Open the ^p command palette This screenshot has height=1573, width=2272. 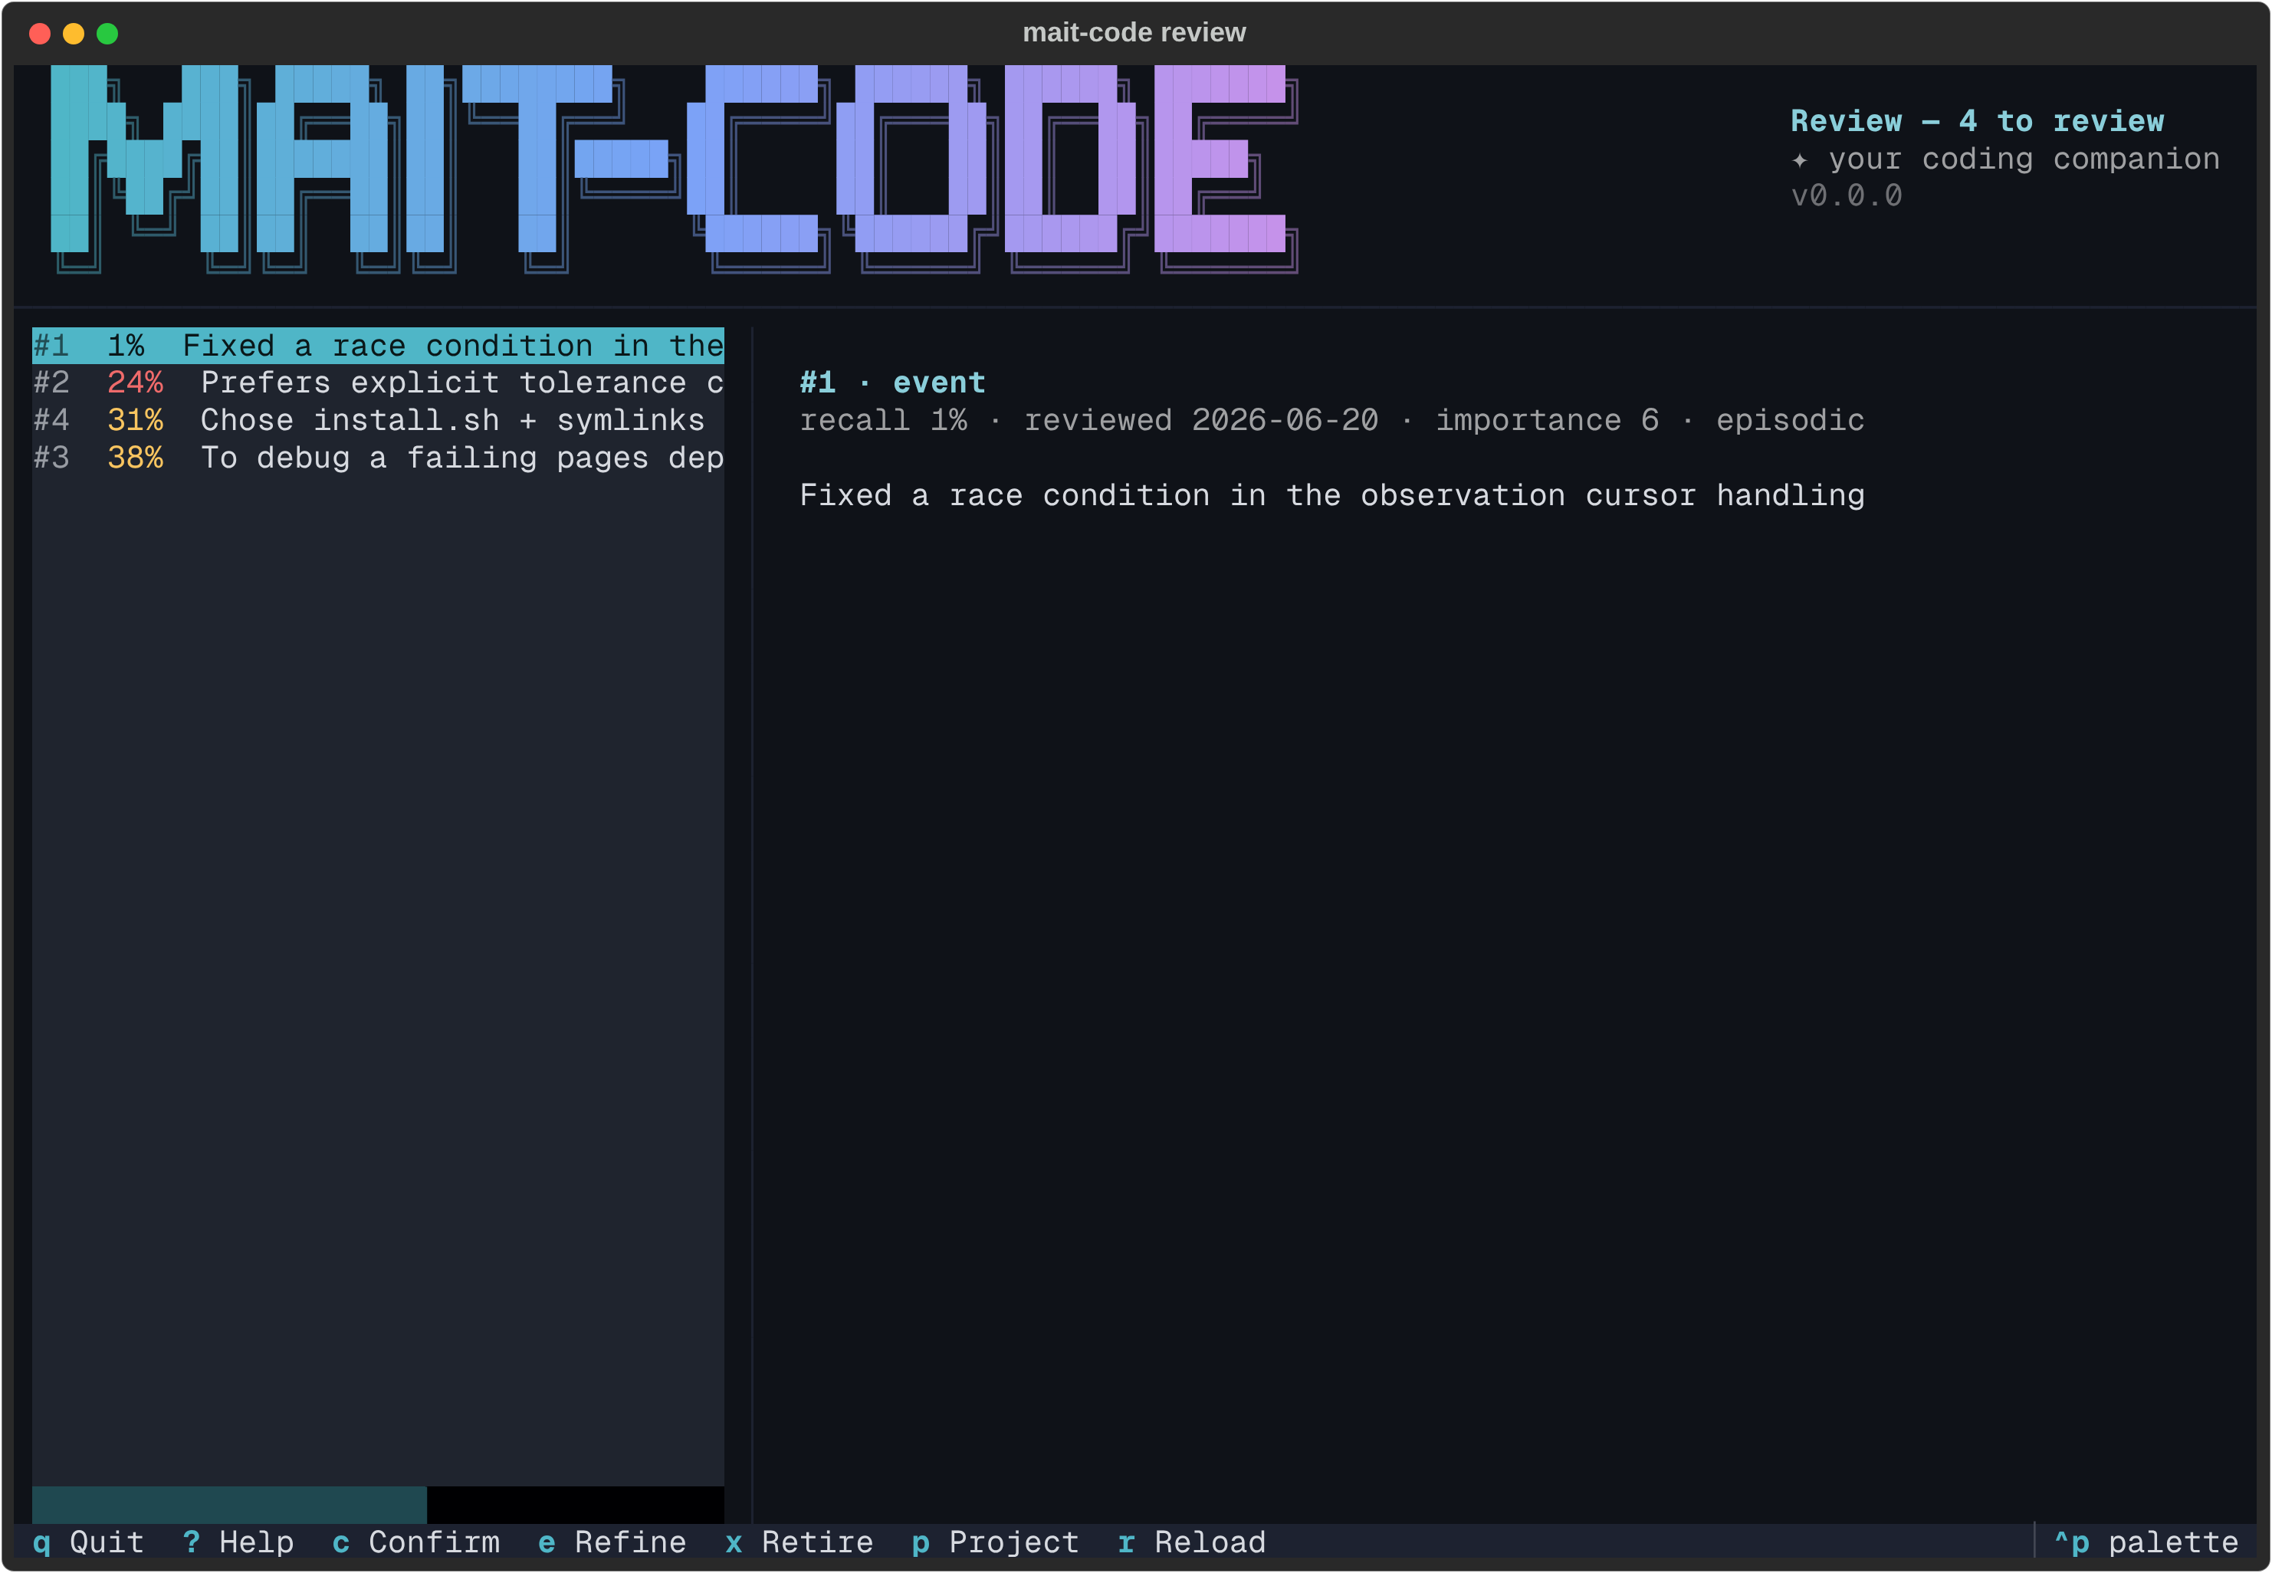(x=2146, y=1542)
